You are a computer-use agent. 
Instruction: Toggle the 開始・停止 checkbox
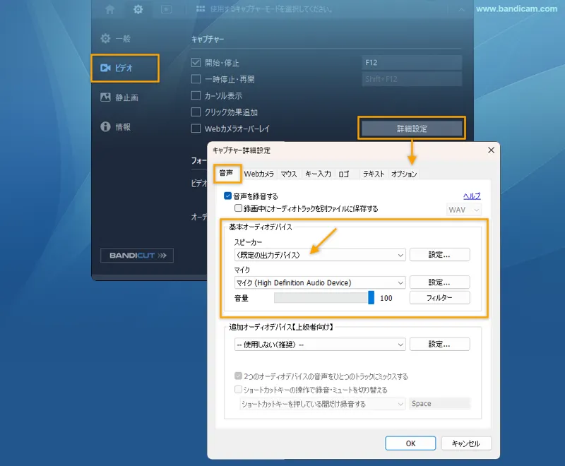[196, 63]
